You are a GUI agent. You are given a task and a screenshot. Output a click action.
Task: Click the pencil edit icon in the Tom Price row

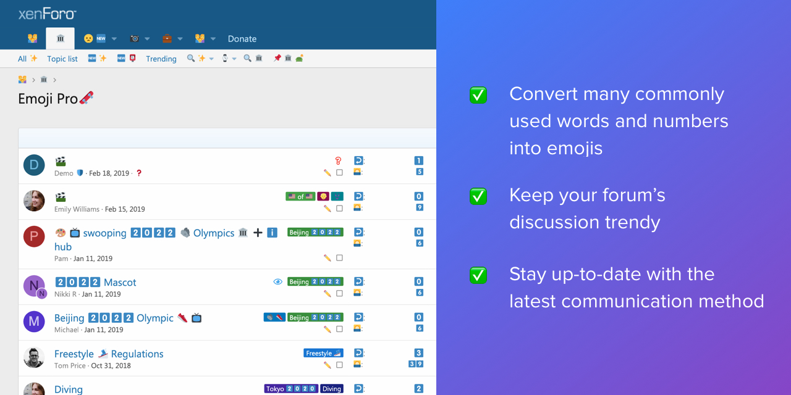tap(328, 365)
